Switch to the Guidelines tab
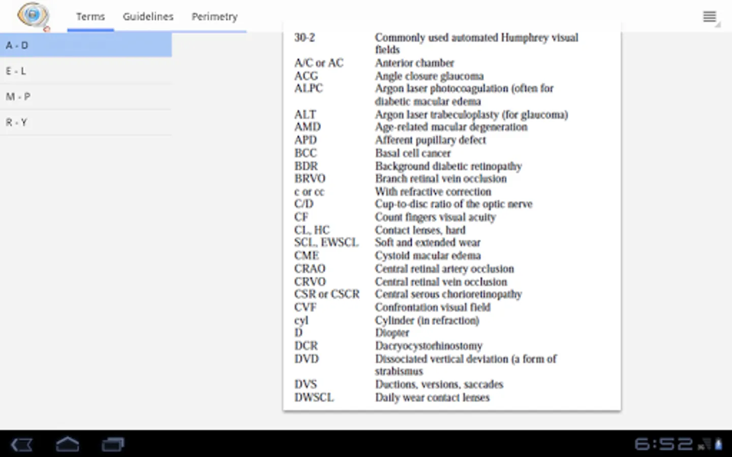Screen dimensions: 732x457 click(148, 17)
